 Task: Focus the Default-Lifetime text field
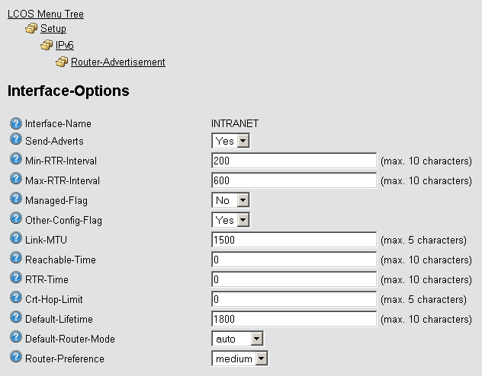[294, 319]
